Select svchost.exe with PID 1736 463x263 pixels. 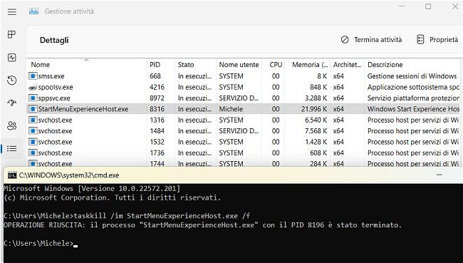pos(244,153)
